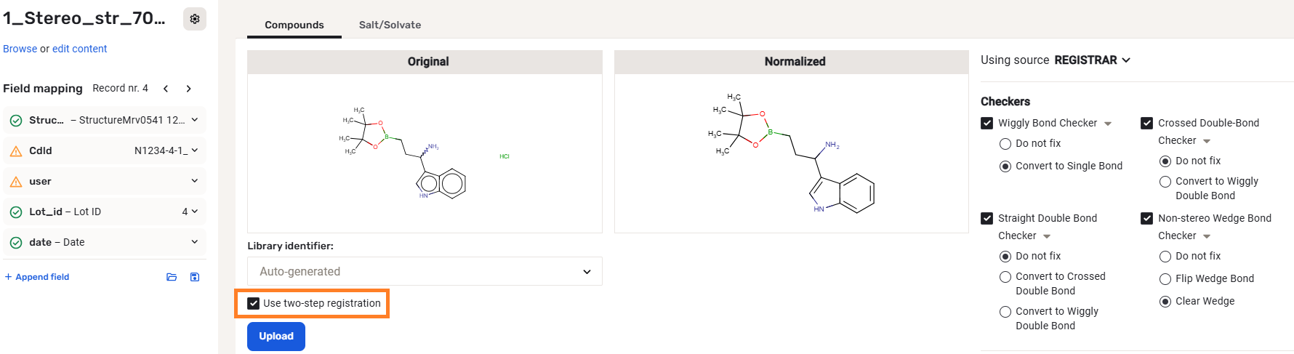Go to previous record arrow
The width and height of the screenshot is (1294, 354).
coord(166,89)
